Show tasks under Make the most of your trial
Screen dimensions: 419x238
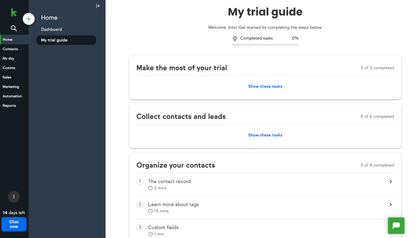[265, 86]
